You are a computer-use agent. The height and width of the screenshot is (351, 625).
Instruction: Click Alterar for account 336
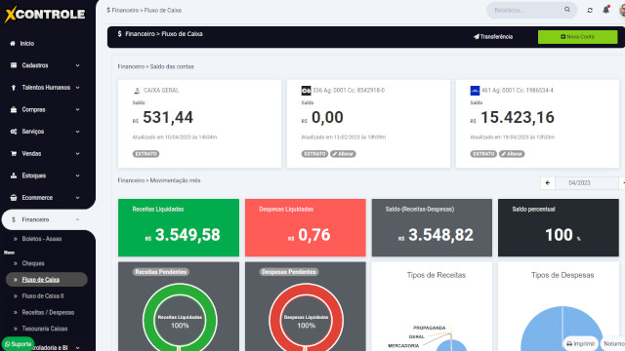coord(343,154)
